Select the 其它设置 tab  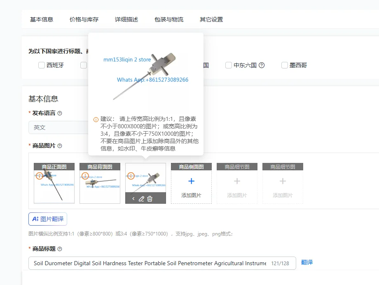coord(211,19)
